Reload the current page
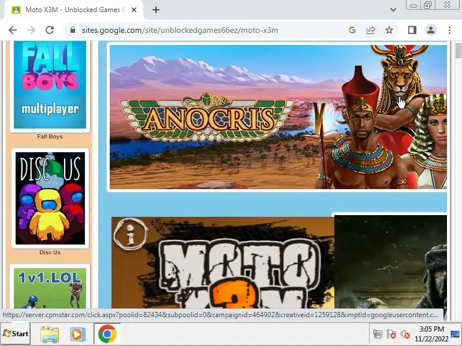 50,30
